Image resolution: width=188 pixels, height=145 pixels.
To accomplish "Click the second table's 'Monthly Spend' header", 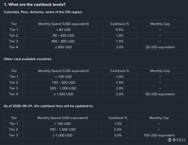I will pyautogui.click(x=63, y=71).
